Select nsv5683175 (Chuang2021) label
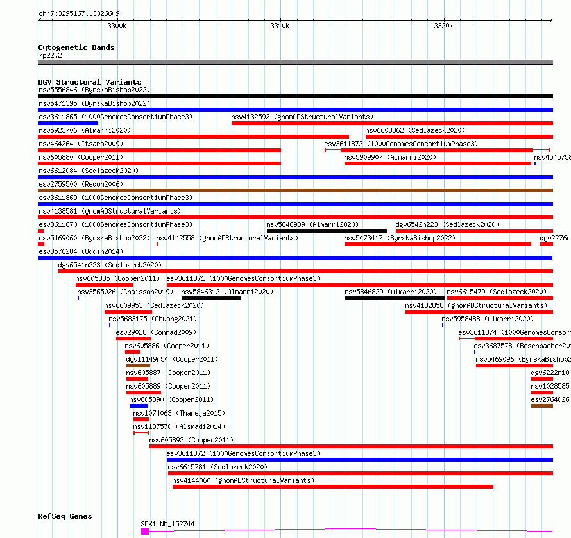Screen dimensions: 571x538 (153, 319)
